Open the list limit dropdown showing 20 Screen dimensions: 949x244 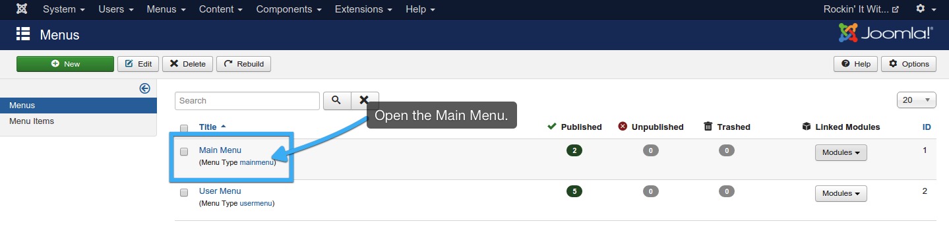(x=917, y=100)
